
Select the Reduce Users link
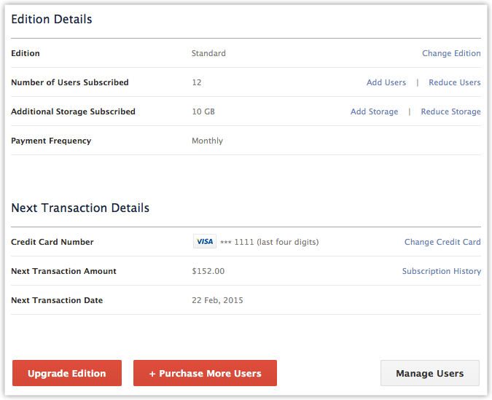pyautogui.click(x=454, y=82)
